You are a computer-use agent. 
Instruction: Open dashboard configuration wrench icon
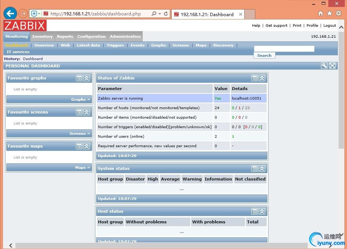324,66
